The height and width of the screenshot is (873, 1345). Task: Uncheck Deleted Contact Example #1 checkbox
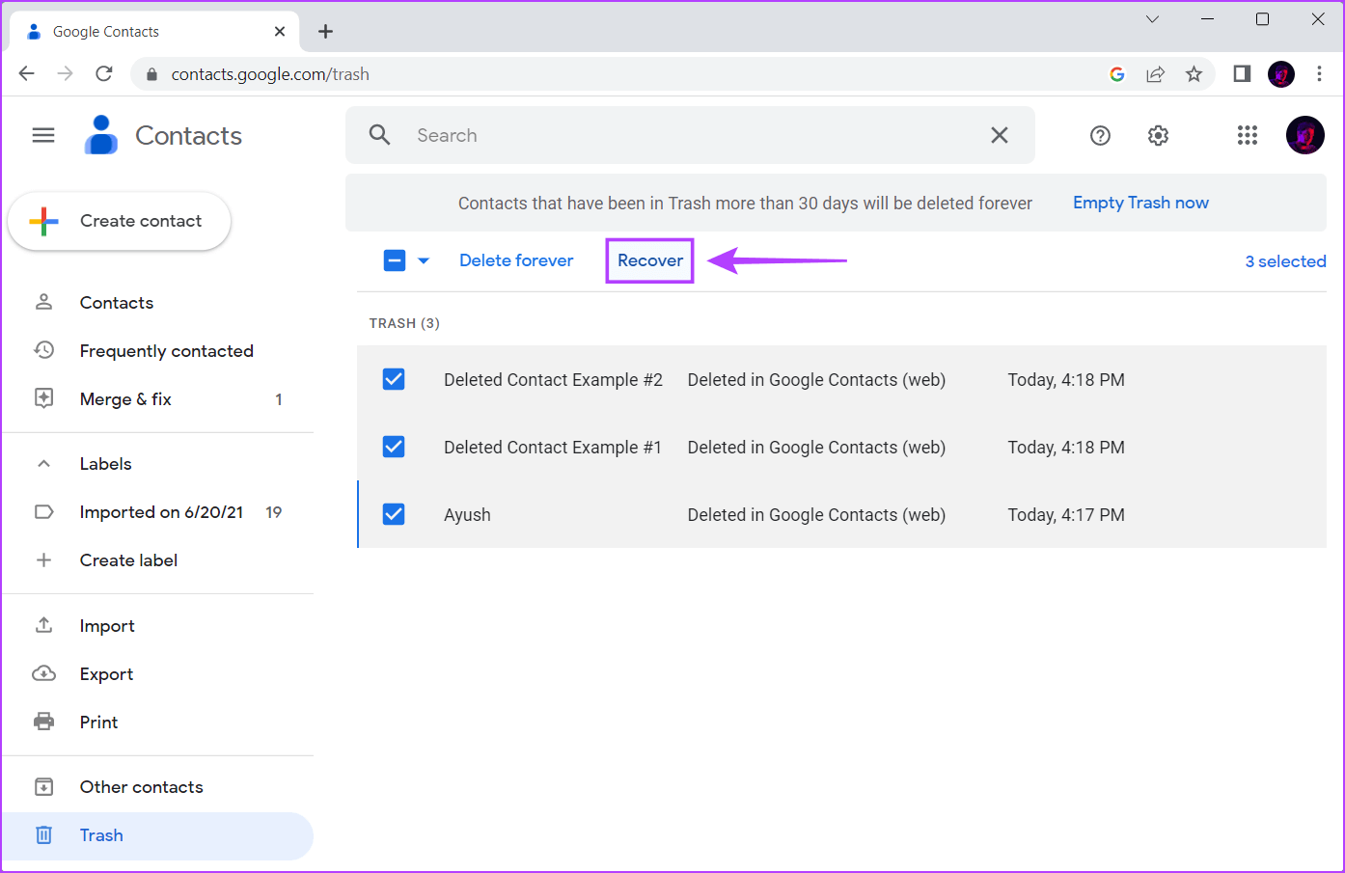coord(394,447)
